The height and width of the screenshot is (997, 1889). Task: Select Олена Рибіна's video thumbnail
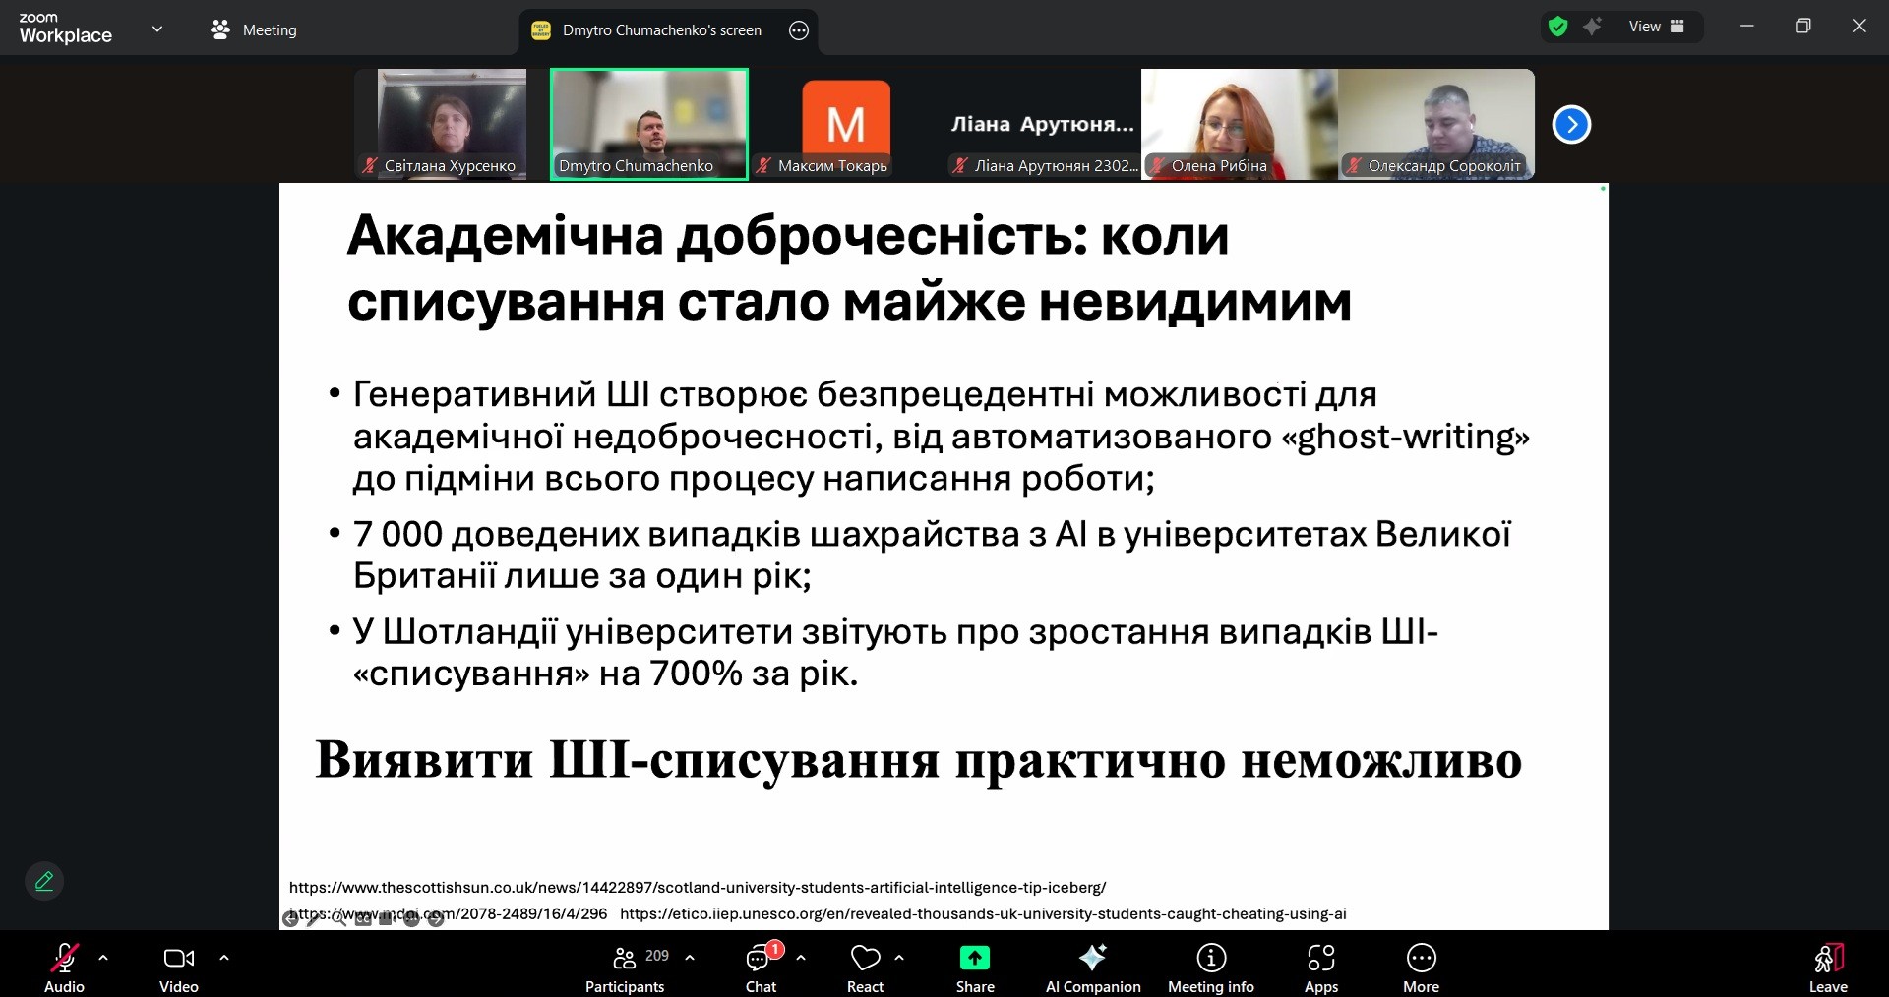pos(1239,123)
